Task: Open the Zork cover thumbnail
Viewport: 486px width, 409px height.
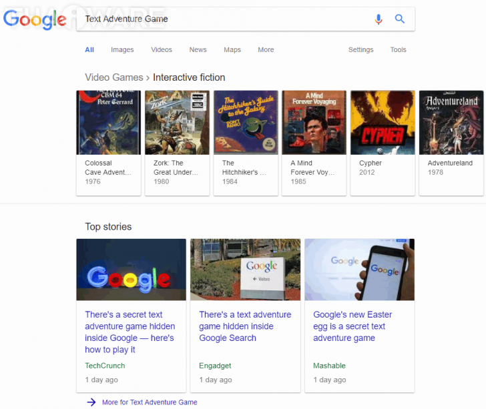Action: (x=177, y=122)
